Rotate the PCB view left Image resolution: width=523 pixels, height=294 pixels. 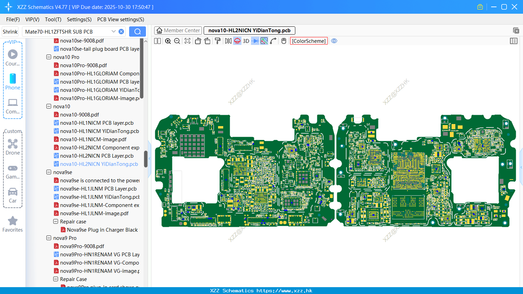click(198, 41)
